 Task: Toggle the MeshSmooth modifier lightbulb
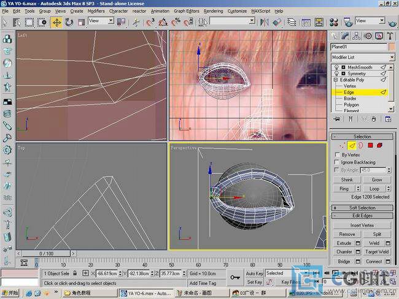pos(336,67)
